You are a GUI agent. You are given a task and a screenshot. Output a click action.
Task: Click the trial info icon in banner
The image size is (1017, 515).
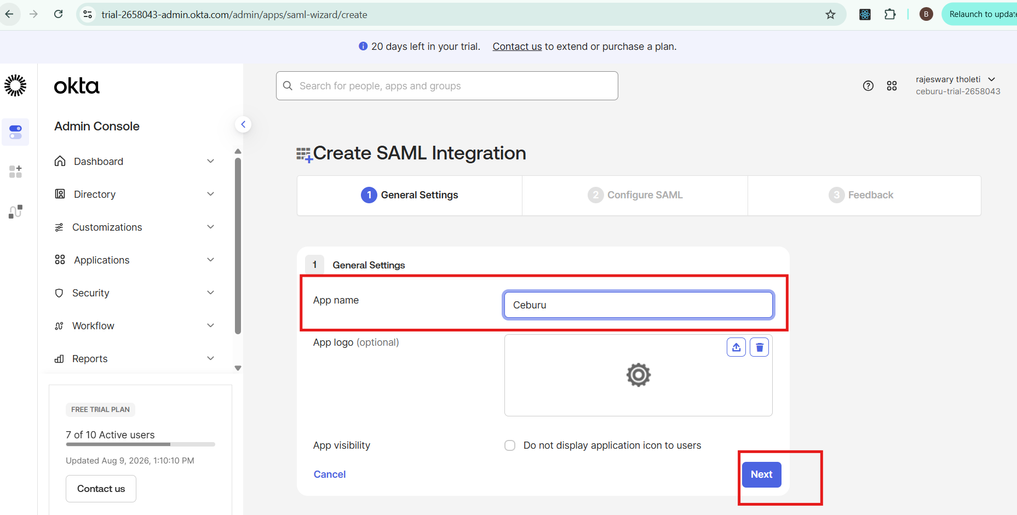click(363, 47)
